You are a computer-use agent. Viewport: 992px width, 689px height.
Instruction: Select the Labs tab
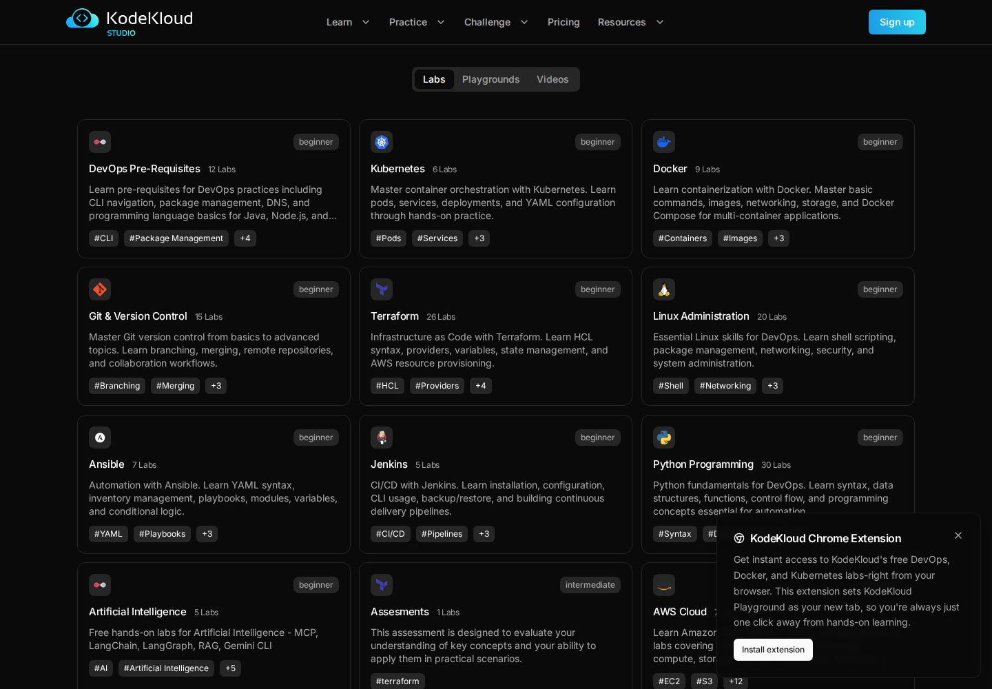(x=434, y=79)
